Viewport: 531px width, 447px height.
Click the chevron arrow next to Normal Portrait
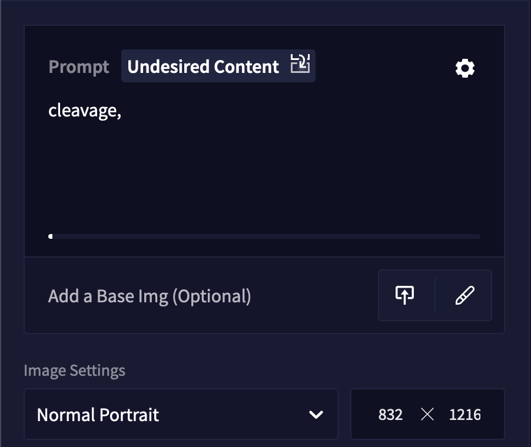pyautogui.click(x=316, y=415)
